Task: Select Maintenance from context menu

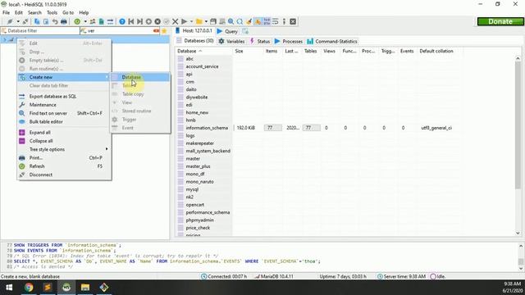Action: 64,105
